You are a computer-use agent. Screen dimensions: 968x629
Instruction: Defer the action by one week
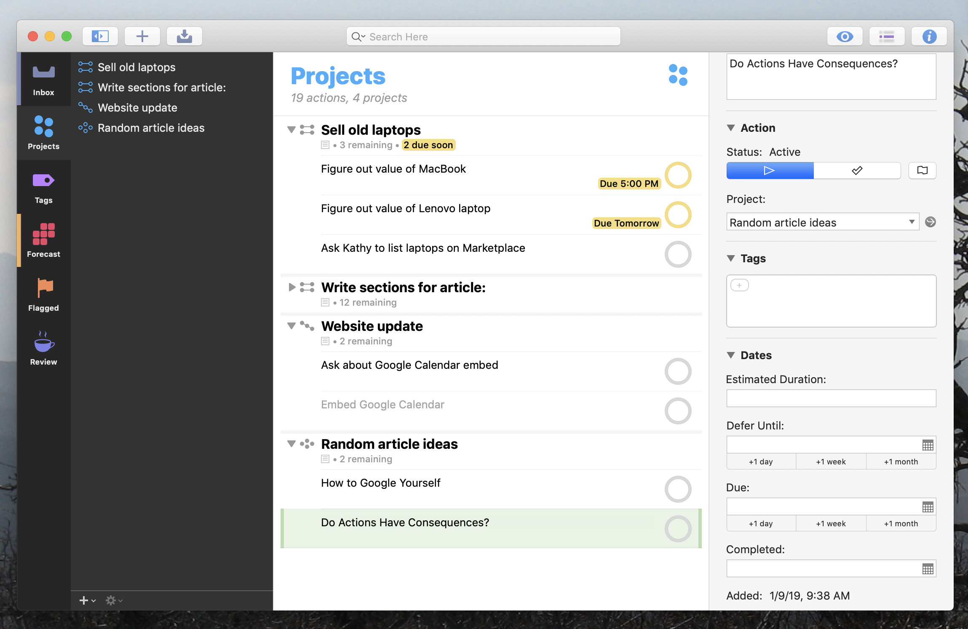pos(830,461)
